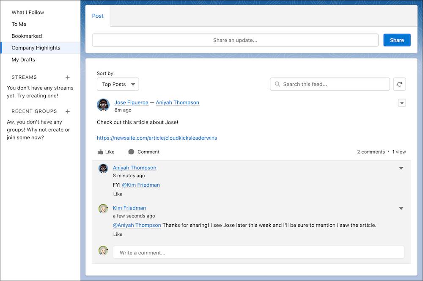Click the search magnifier in the feed search bar

click(x=277, y=84)
